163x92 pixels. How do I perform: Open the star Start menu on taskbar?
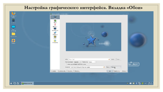coord(11,83)
